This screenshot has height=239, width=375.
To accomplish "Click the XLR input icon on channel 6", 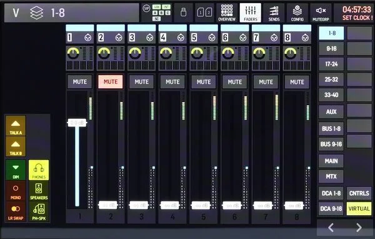I will click(243, 38).
